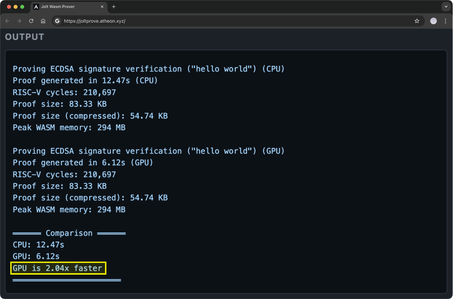Click the Jolt Wasm Prover tab favicon
Viewport: 453px width, 299px height.
pos(36,7)
